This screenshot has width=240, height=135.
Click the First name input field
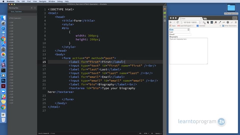click(181, 30)
